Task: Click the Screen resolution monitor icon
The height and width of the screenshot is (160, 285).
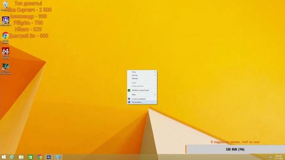Action: [x=129, y=99]
